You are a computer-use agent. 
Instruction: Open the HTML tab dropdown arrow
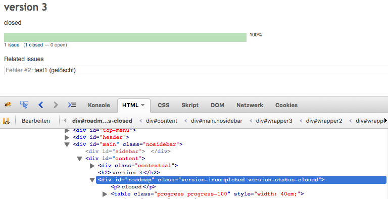pyautogui.click(x=142, y=105)
